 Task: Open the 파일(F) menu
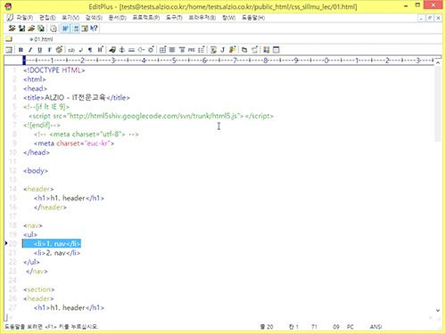[x=25, y=18]
